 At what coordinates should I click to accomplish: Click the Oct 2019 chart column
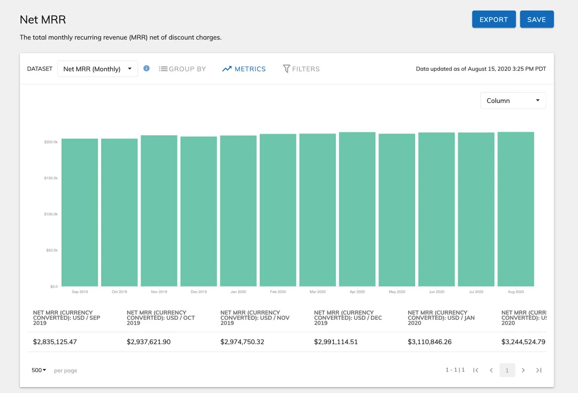pyautogui.click(x=119, y=212)
